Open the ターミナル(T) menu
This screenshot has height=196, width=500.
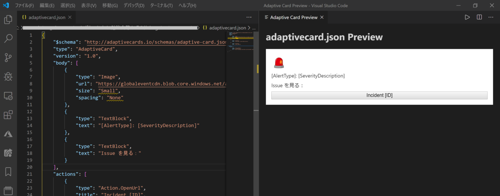tap(161, 5)
